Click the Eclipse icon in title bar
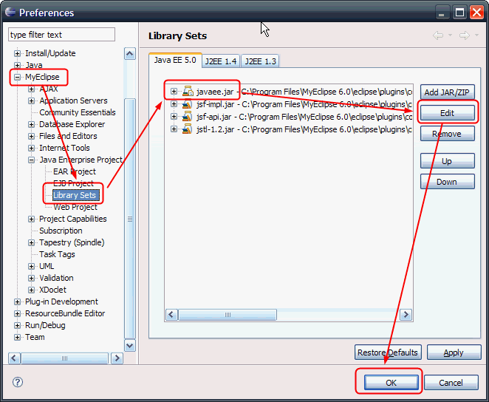The image size is (489, 402). pos(10,12)
